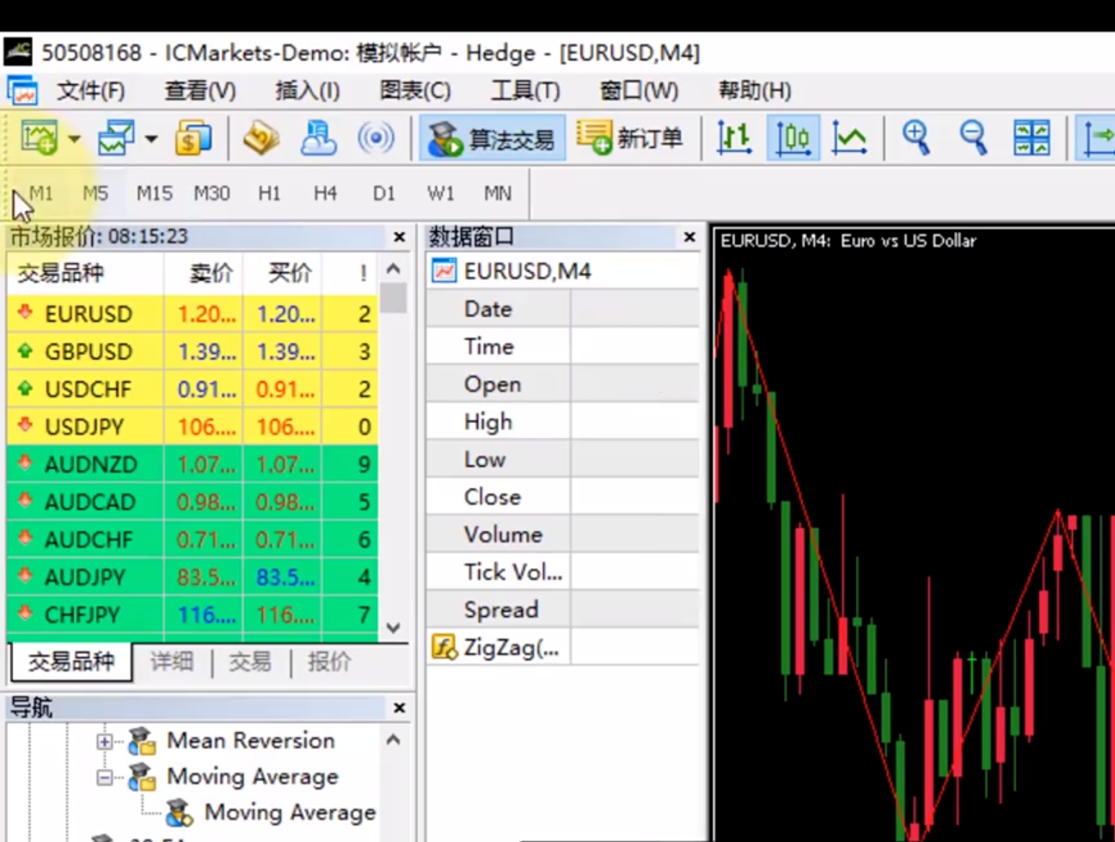Image resolution: width=1115 pixels, height=842 pixels.
Task: Click the tile windows grid icon
Action: (1032, 138)
